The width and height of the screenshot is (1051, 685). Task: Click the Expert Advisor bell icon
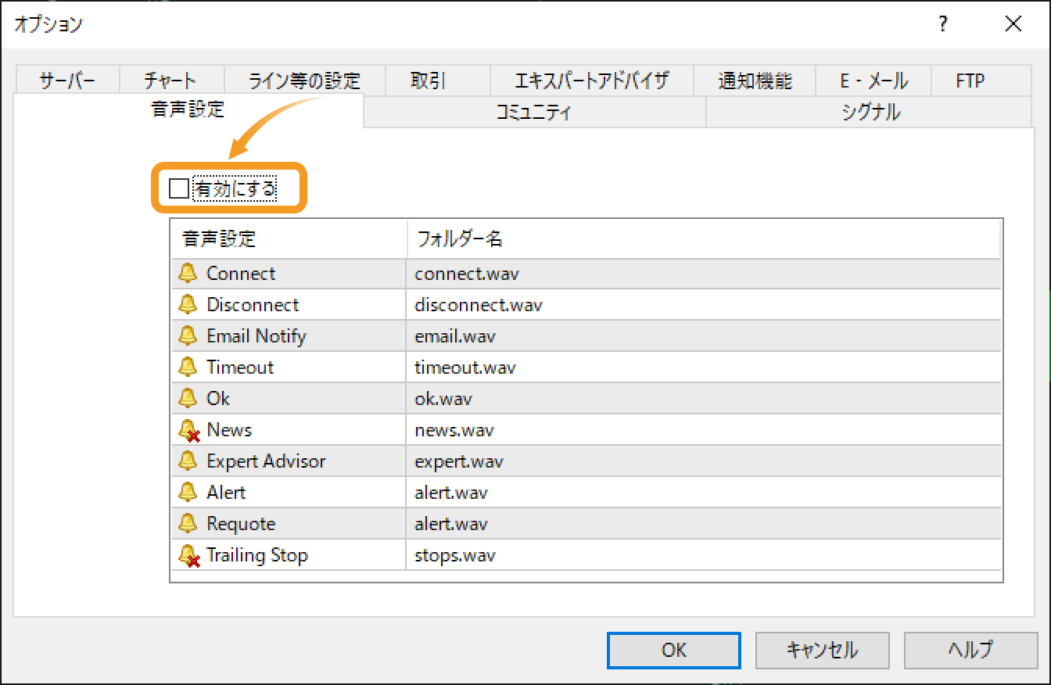[x=188, y=461]
